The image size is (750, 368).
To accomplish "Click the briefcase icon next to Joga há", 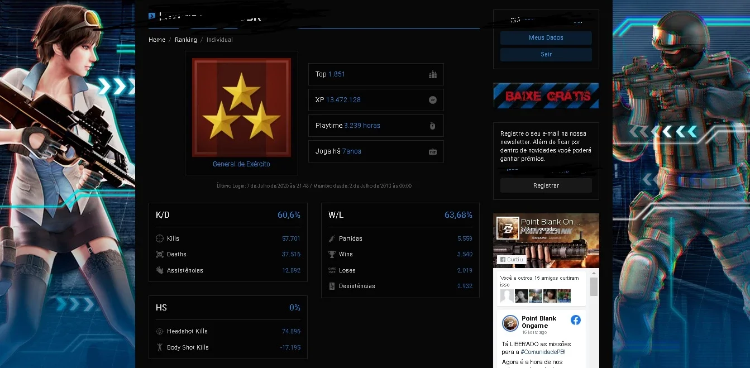I will [432, 151].
